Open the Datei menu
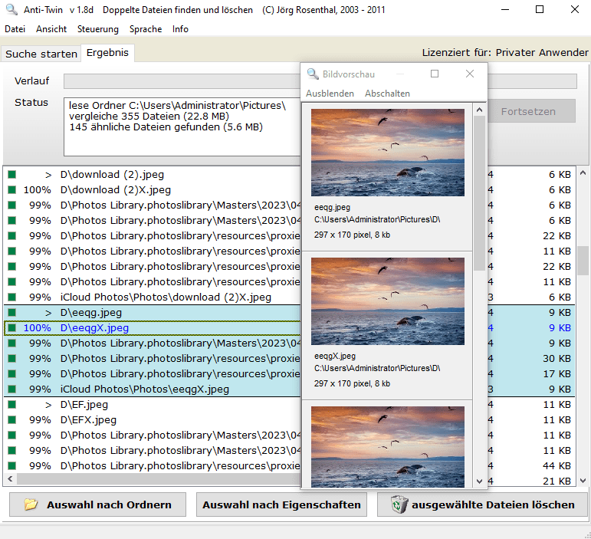The image size is (591, 539). point(15,29)
